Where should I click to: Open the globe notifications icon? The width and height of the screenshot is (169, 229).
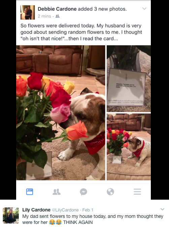click(110, 192)
